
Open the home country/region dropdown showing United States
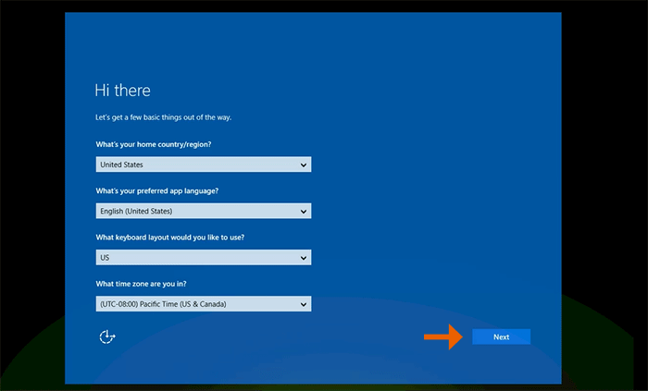point(204,165)
